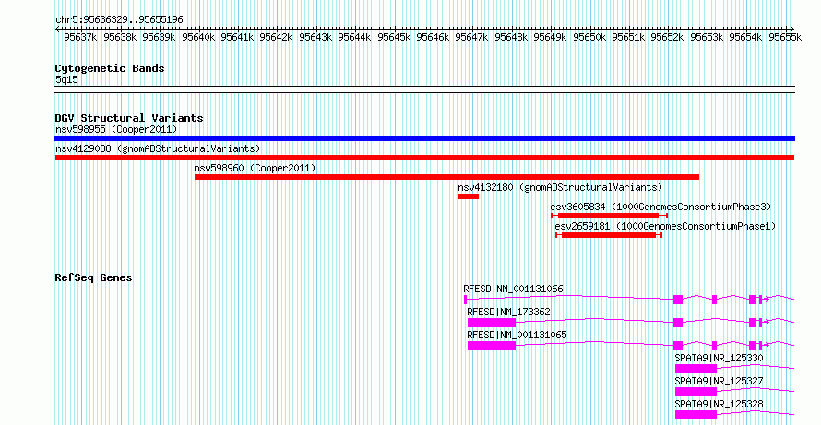The height and width of the screenshot is (425, 821).
Task: Open the nsv598955 (Cooper2011) label
Action: click(x=116, y=129)
